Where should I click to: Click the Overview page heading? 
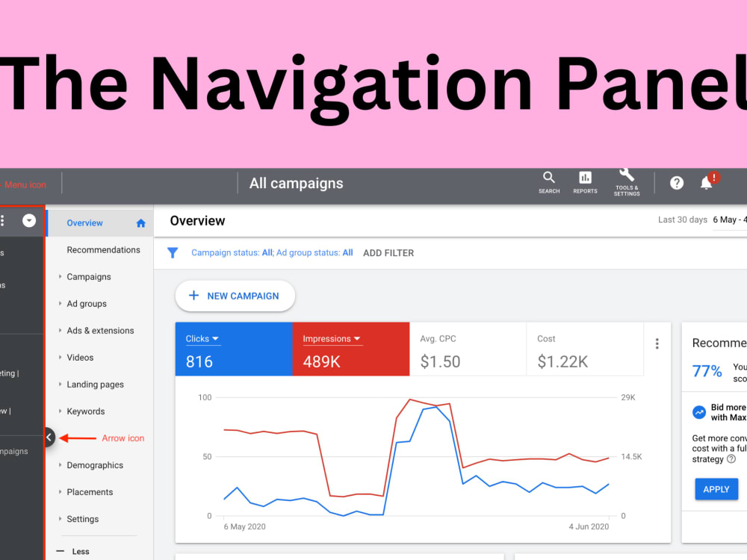click(197, 221)
